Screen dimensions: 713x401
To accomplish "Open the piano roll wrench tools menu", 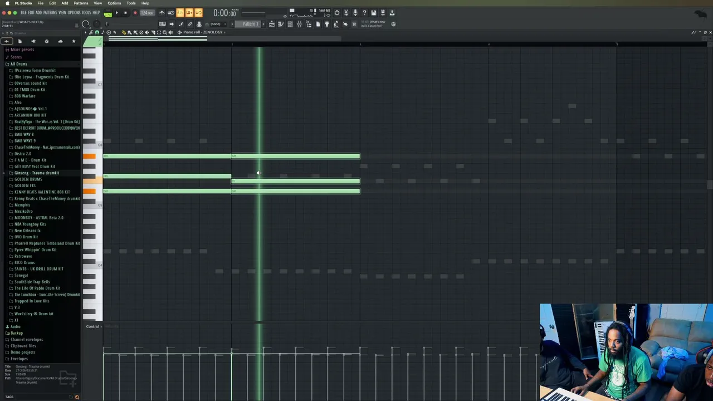I will (x=91, y=32).
